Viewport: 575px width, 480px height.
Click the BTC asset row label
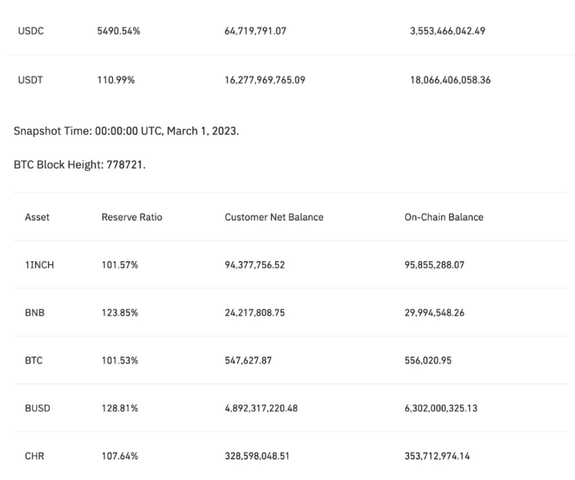point(34,361)
